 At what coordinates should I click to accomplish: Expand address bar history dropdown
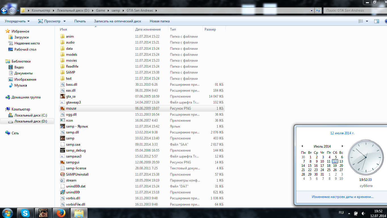tap(312, 10)
